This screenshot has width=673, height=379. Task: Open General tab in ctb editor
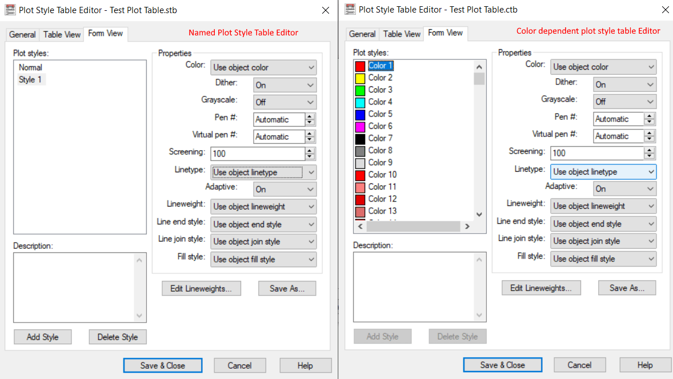pyautogui.click(x=362, y=34)
